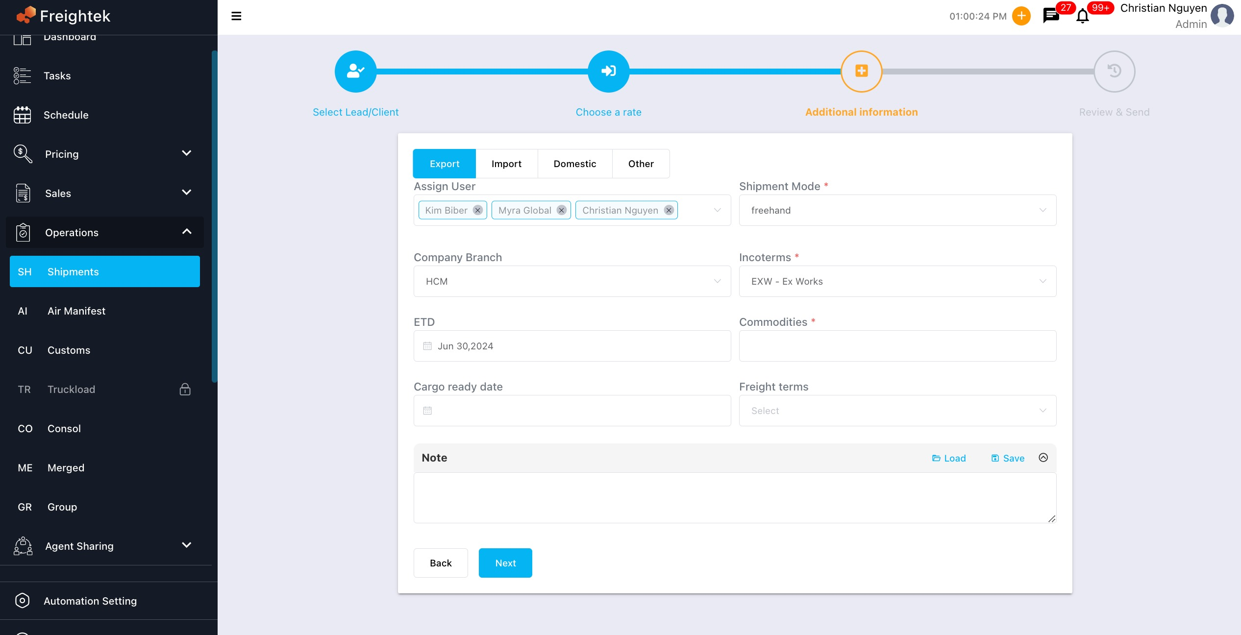Click the Next button
Image resolution: width=1241 pixels, height=635 pixels.
click(505, 563)
